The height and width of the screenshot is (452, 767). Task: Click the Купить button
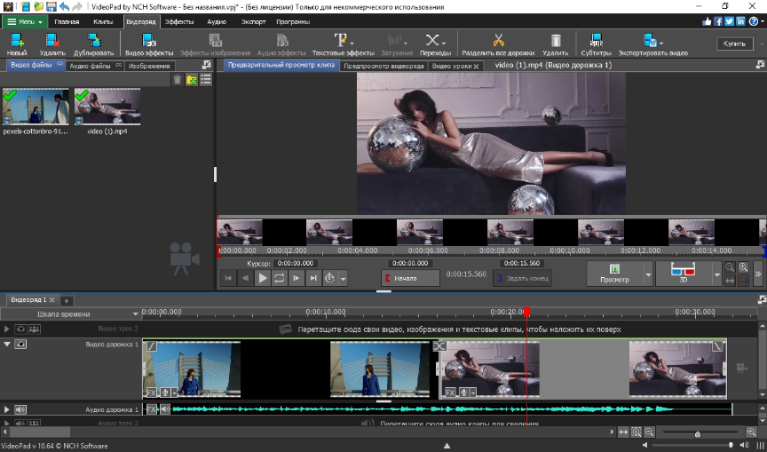click(734, 44)
